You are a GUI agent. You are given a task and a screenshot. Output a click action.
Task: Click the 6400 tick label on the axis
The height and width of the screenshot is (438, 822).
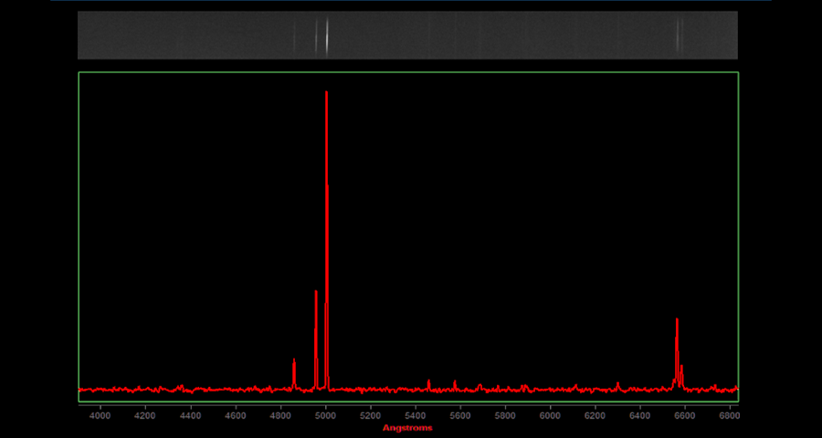tap(640, 414)
